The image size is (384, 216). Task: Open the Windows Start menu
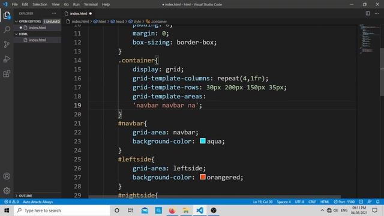pos(7,211)
